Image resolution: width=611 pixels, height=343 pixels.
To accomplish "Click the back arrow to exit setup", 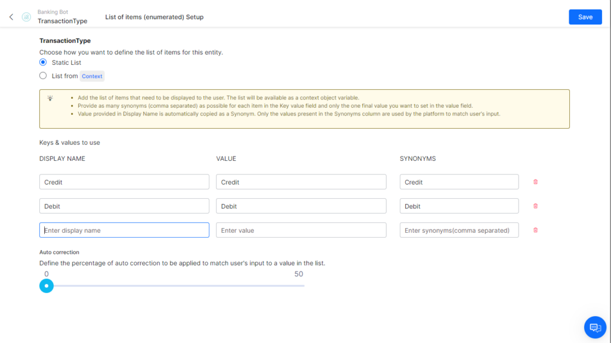I will point(10,17).
